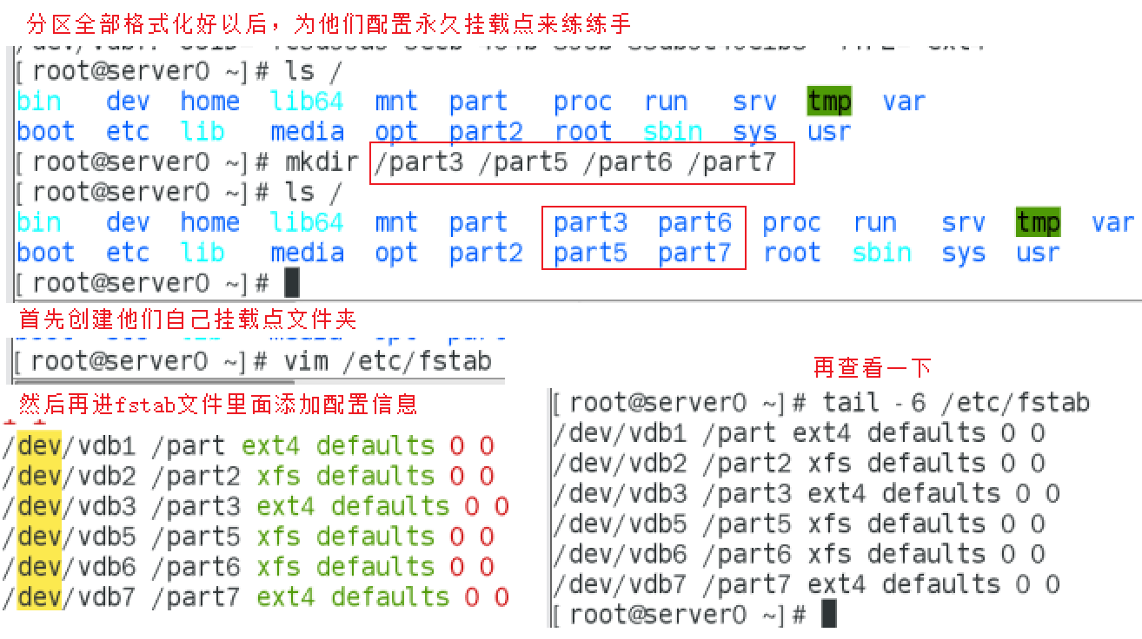Select part7 directory in the ls listing

tap(694, 254)
